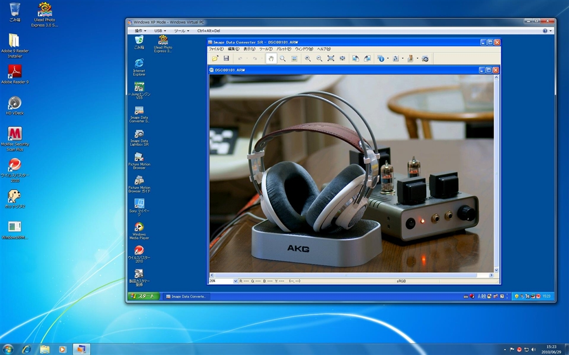Click Windows Explorer folder in Windows 7 taskbar

click(44, 349)
